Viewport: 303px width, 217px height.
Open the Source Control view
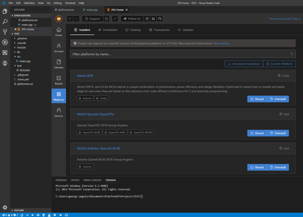5,32
